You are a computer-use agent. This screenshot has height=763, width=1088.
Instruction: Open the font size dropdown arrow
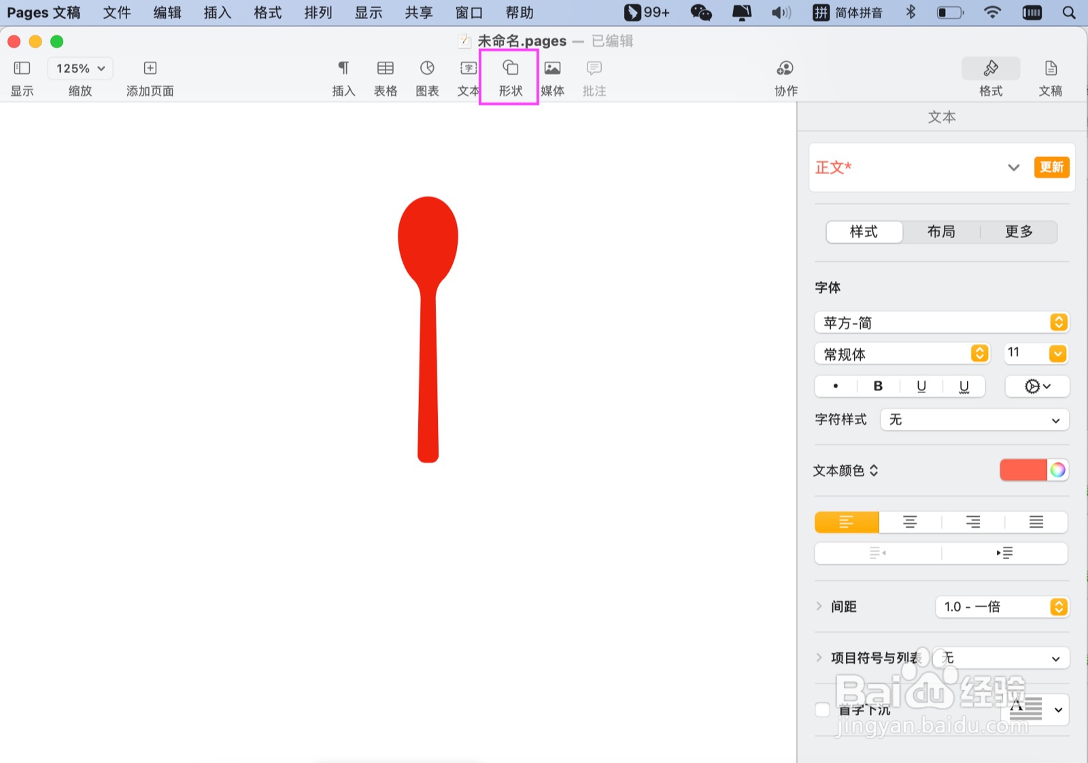pos(1058,354)
